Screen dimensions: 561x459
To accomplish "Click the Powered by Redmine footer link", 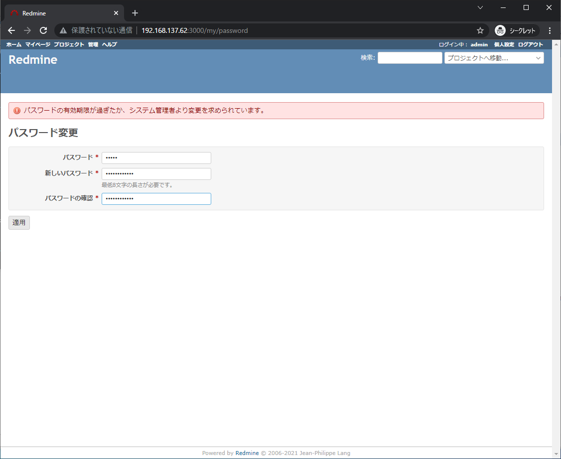I will [247, 453].
